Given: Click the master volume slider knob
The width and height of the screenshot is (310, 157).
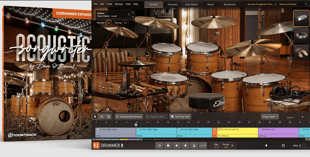Looking at the screenshot, I should [x=283, y=146].
